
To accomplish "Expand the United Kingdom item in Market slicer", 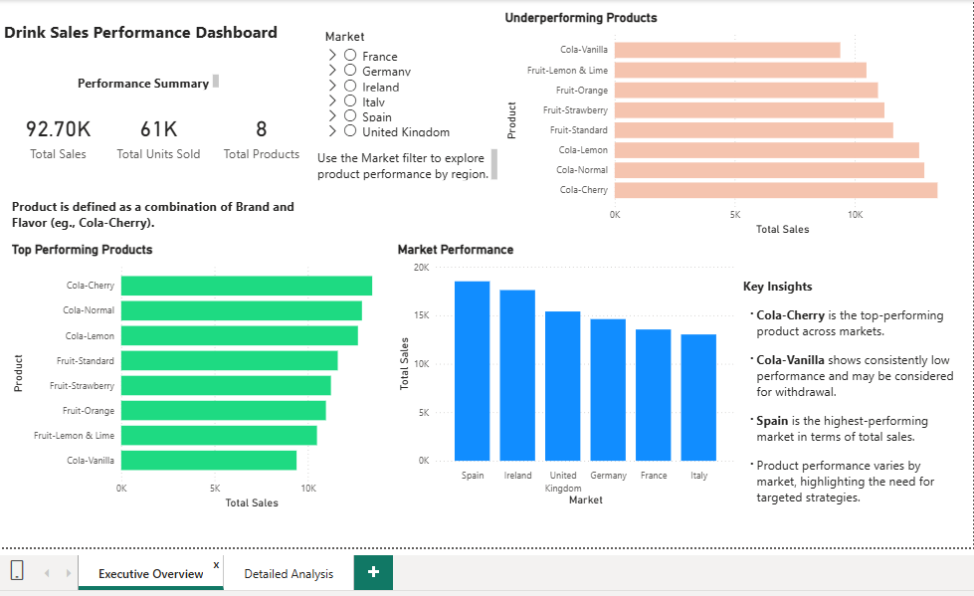I will click(335, 131).
